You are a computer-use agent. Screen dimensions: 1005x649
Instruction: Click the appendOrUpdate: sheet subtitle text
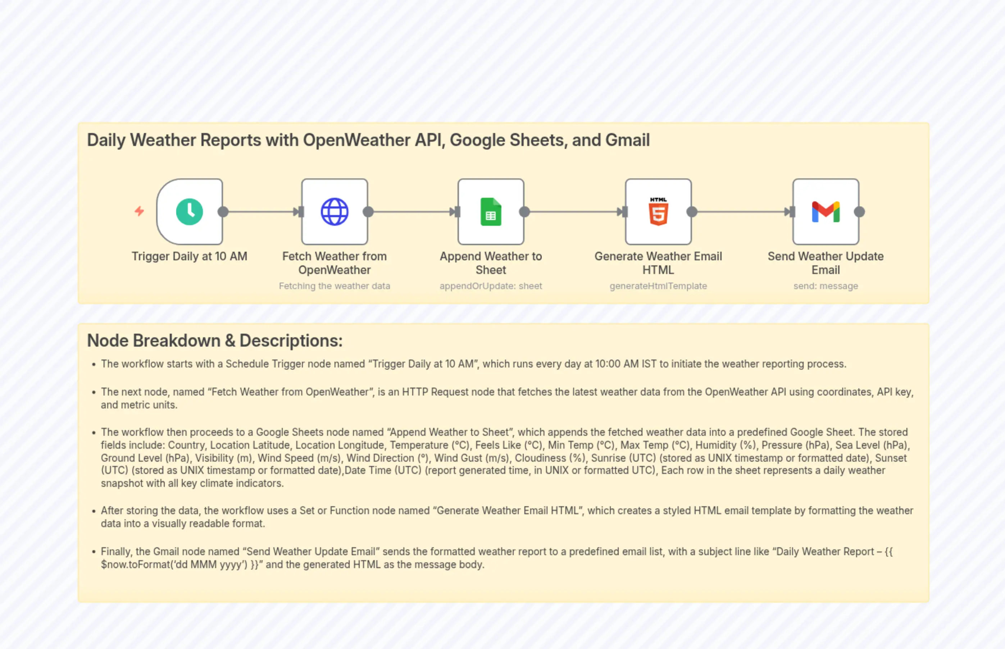(490, 286)
